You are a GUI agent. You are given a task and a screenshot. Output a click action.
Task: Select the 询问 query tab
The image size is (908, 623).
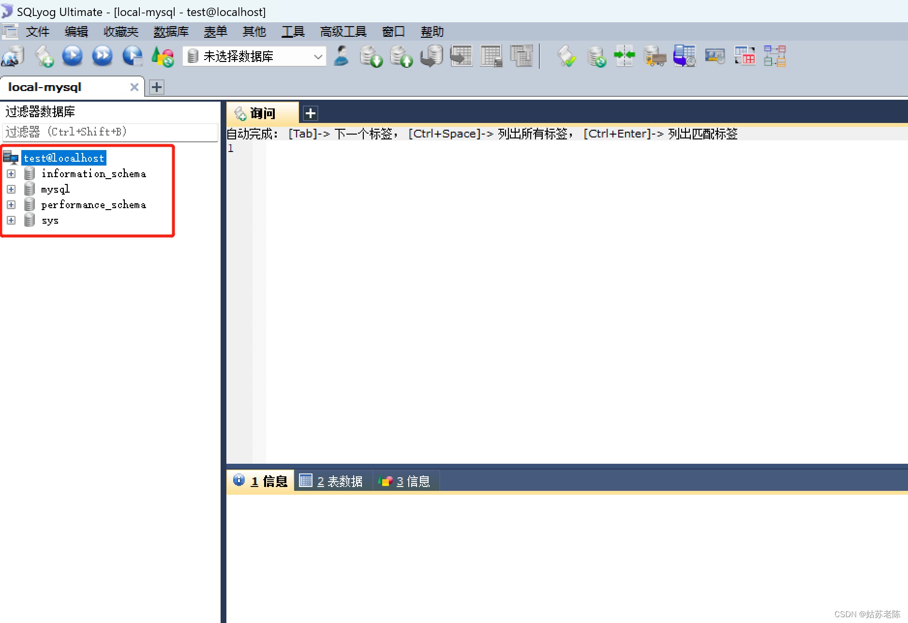tap(263, 113)
